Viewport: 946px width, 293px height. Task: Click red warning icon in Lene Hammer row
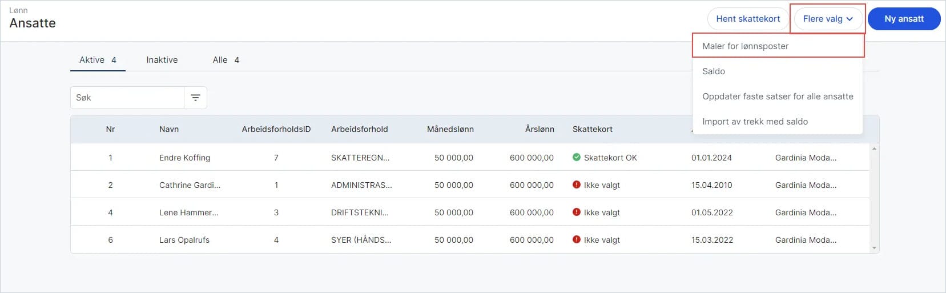tap(576, 212)
